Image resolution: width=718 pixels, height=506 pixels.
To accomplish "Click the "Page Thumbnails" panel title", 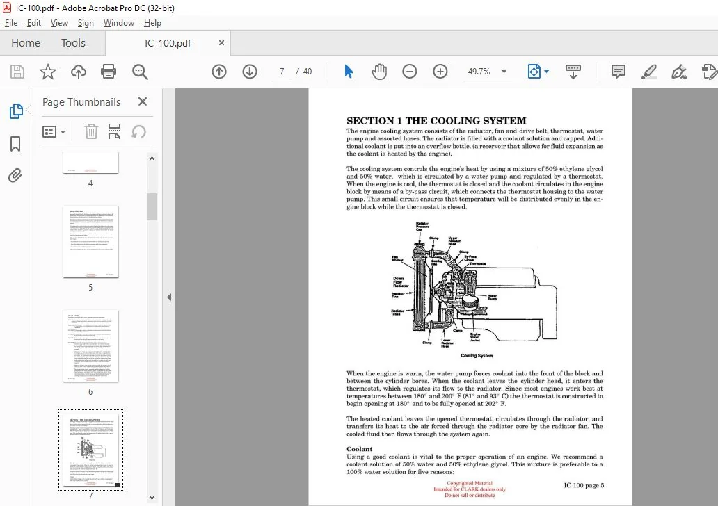I will point(81,102).
